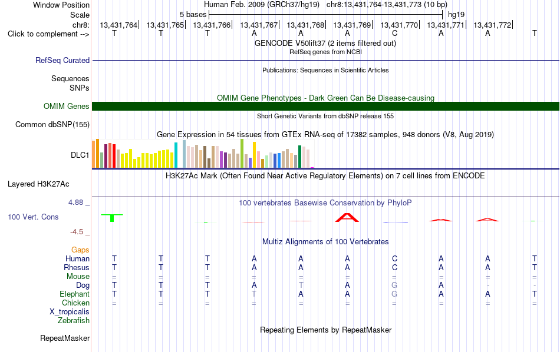The image size is (560, 352).
Task: Click the H3K27Ac Mark ENCODE title
Action: pos(325,176)
